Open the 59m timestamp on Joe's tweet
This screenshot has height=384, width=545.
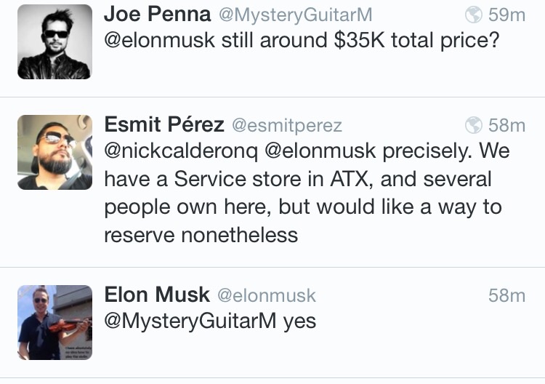click(506, 15)
